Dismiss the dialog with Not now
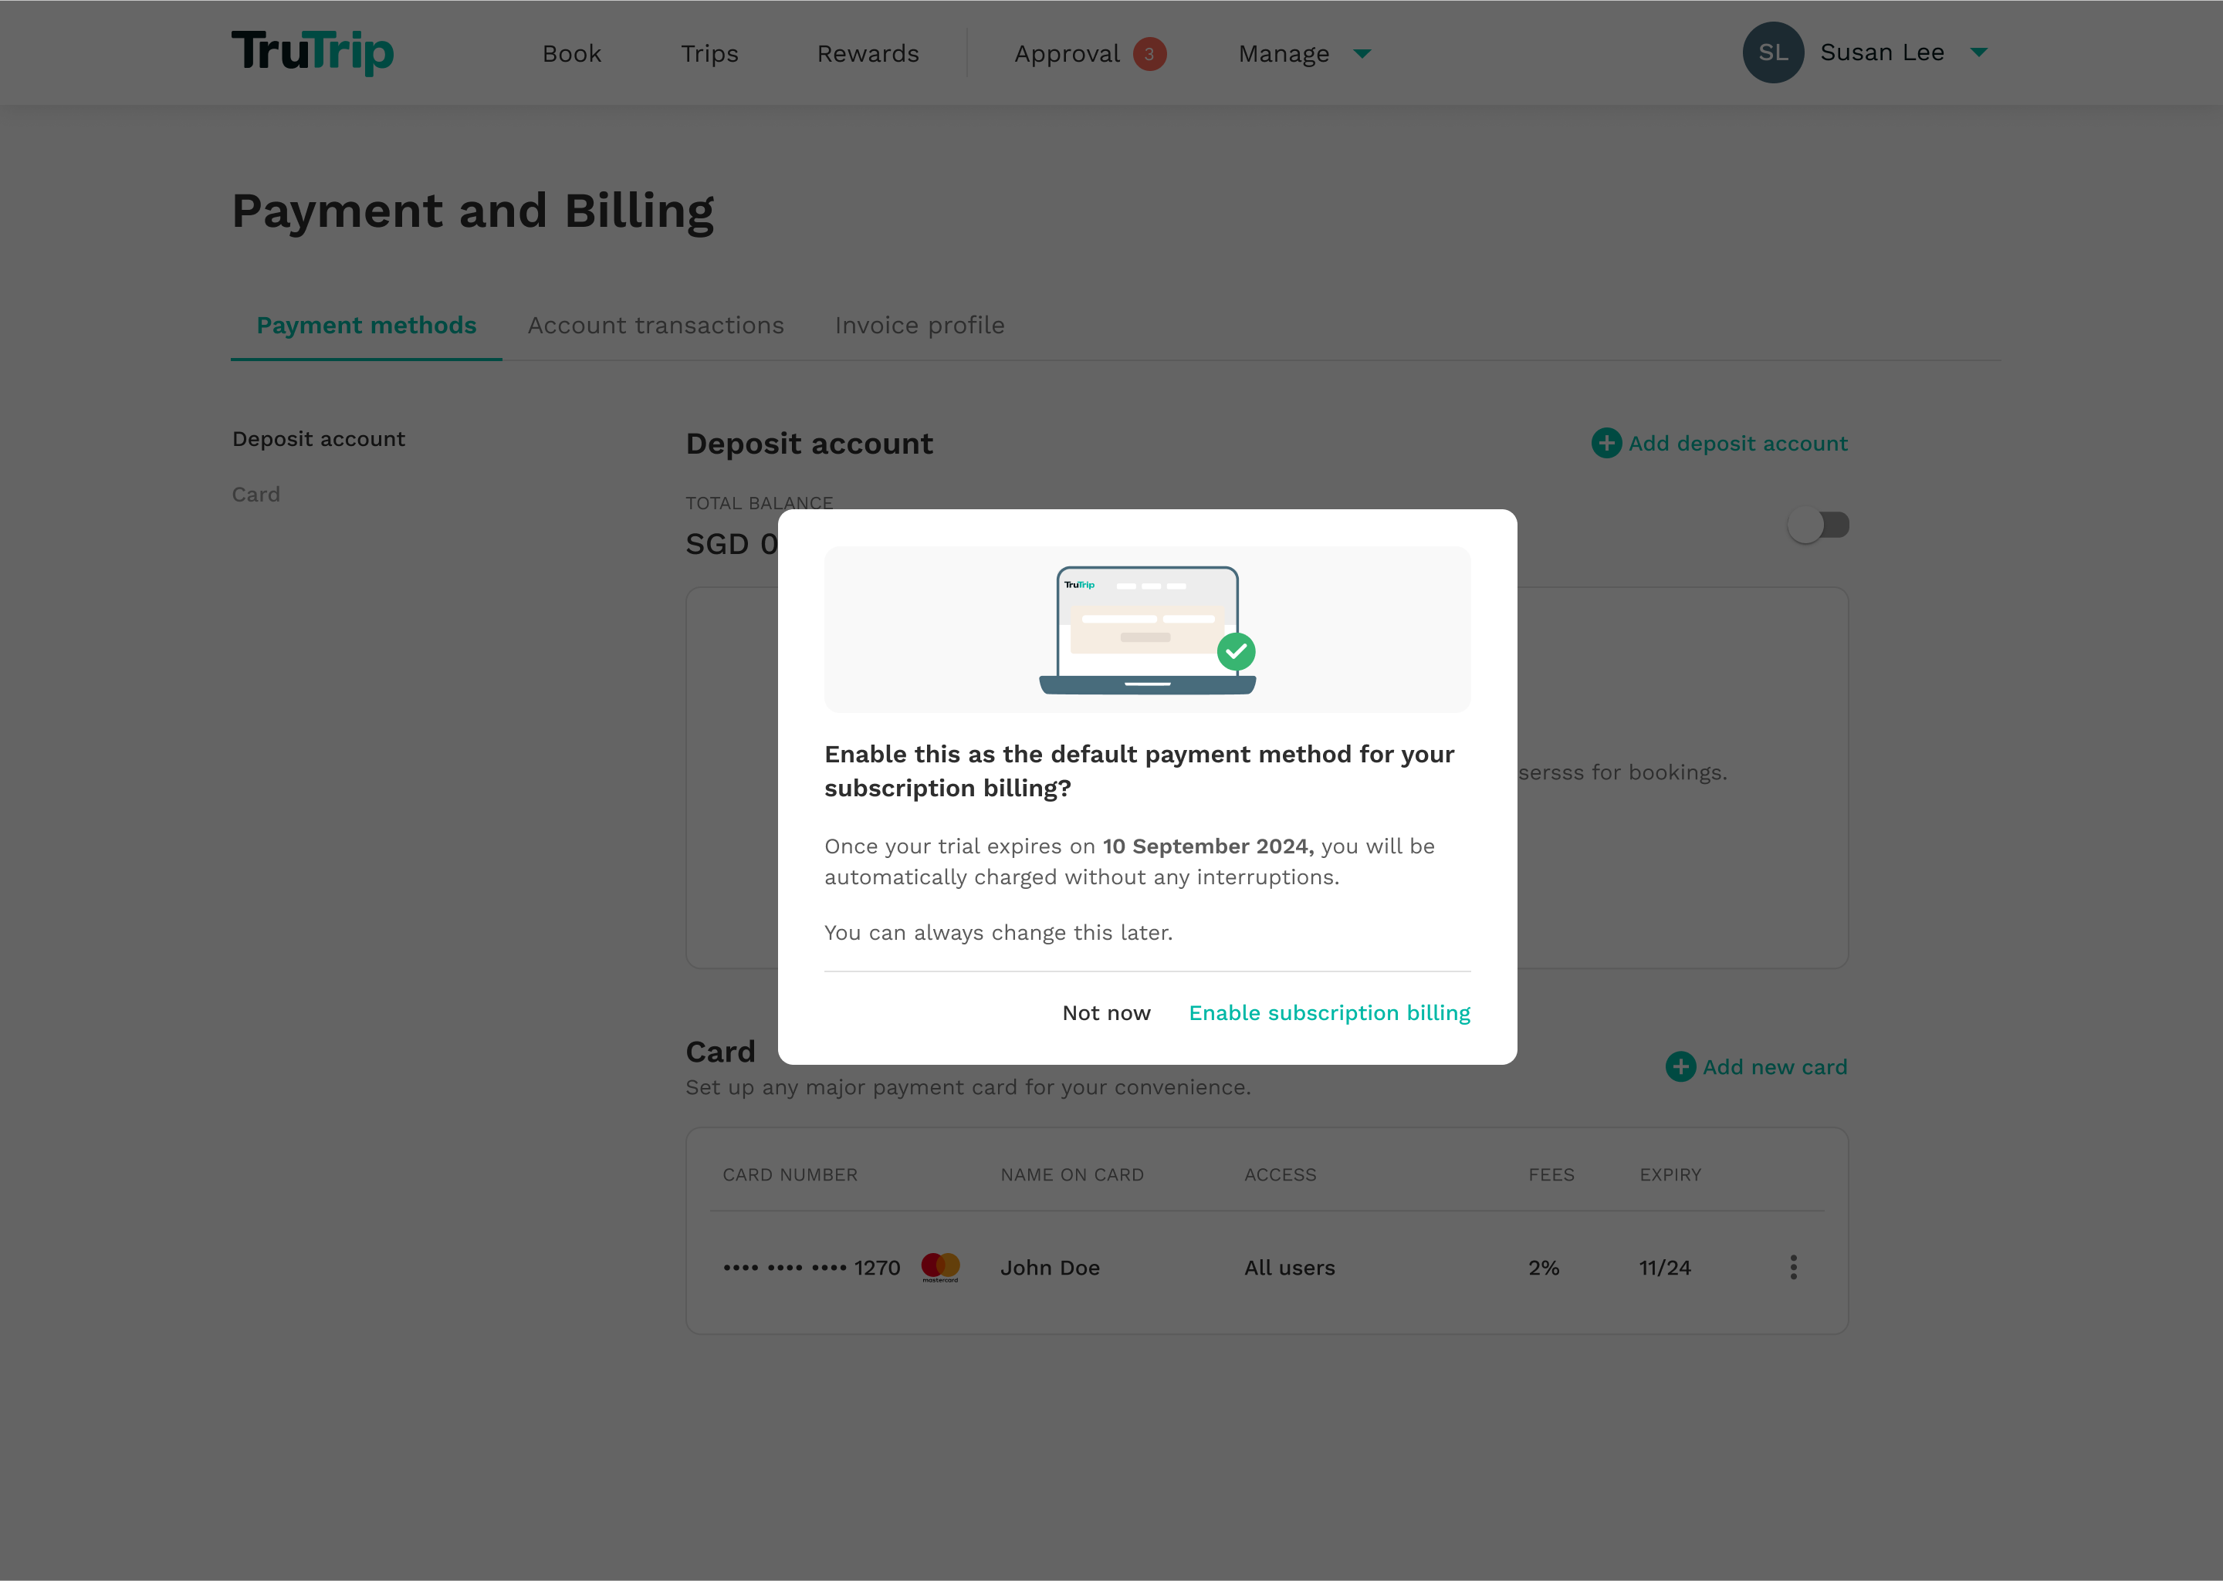The width and height of the screenshot is (2223, 1581). point(1106,1012)
